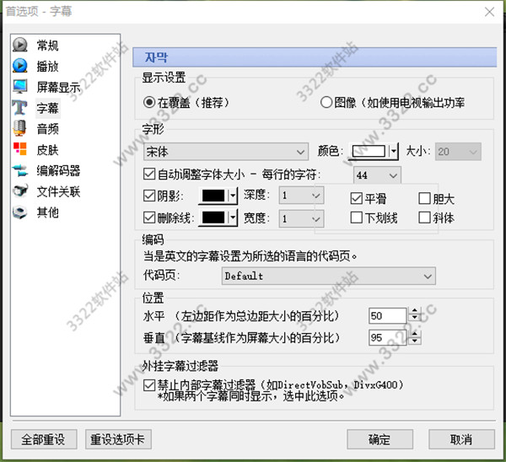Open the 代码页 Default dropdown
The height and width of the screenshot is (462, 506).
(x=329, y=276)
